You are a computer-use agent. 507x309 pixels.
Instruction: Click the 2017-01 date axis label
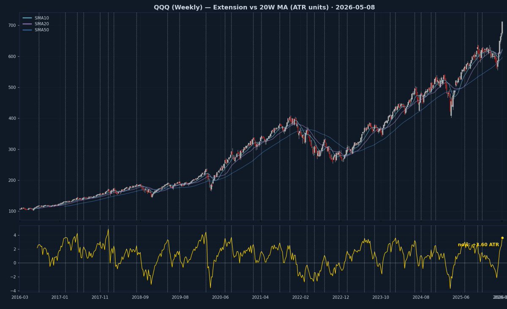pos(60,297)
